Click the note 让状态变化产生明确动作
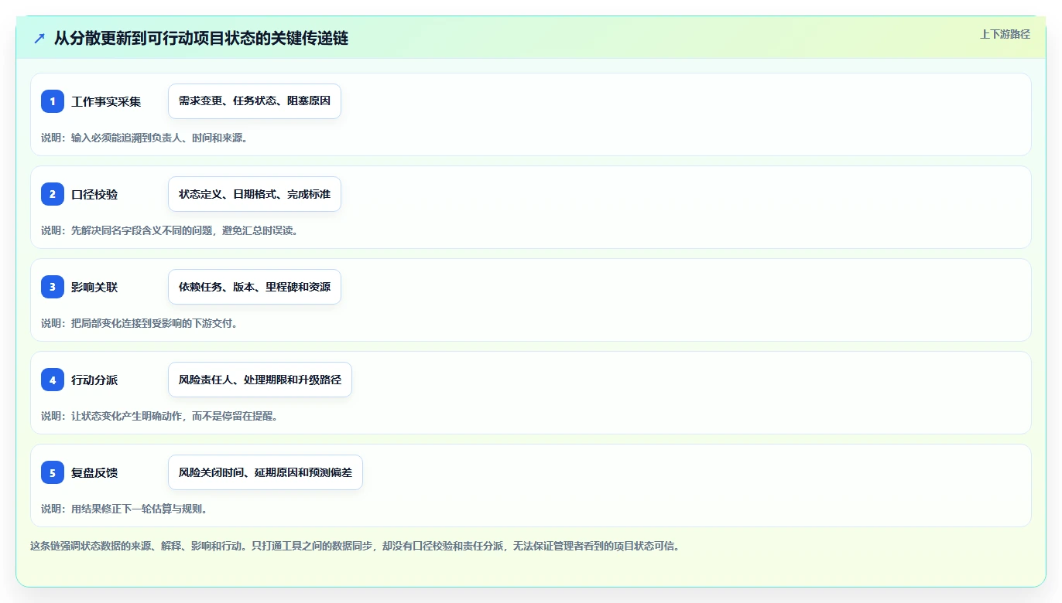Viewport: 1062px width, 603px height. 159,416
